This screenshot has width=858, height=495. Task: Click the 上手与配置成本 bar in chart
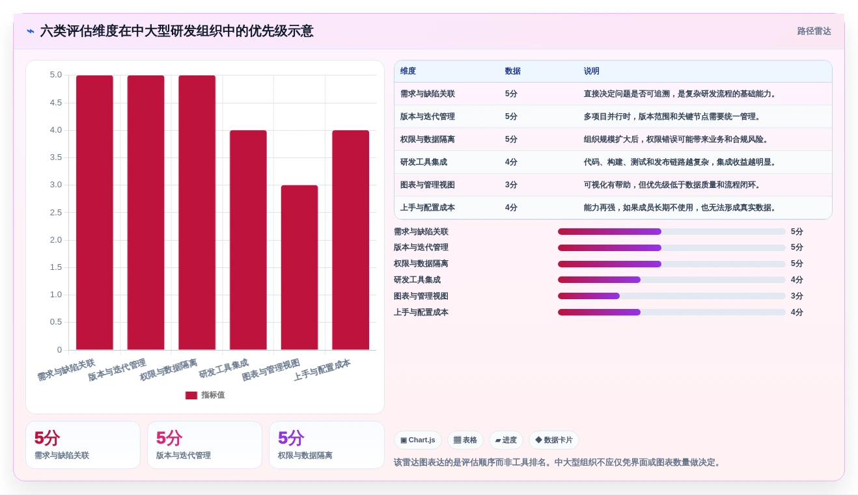[351, 240]
